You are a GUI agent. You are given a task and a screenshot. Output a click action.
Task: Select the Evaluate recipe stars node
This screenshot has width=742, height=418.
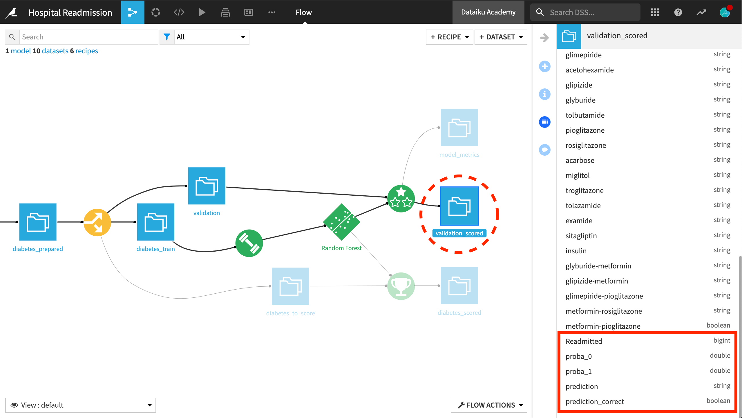coord(401,199)
